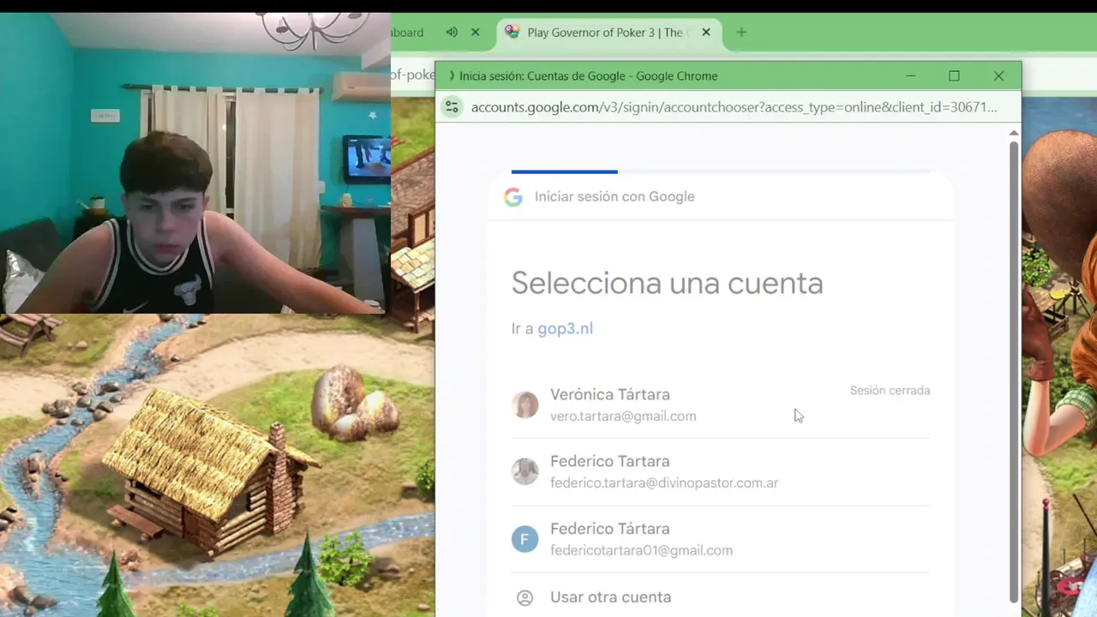Click the popup's vertical scrollbar
The height and width of the screenshot is (617, 1097).
click(x=1014, y=371)
